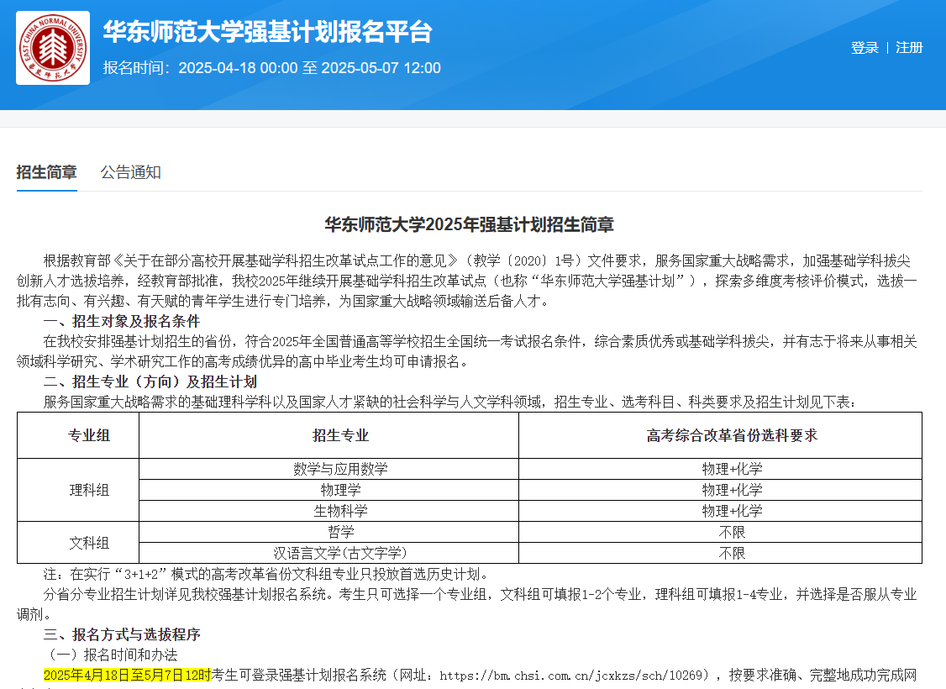This screenshot has height=689, width=946.
Task: Click the intro line beginning 根据教育部《关于在部分高校
Action: coord(477,260)
